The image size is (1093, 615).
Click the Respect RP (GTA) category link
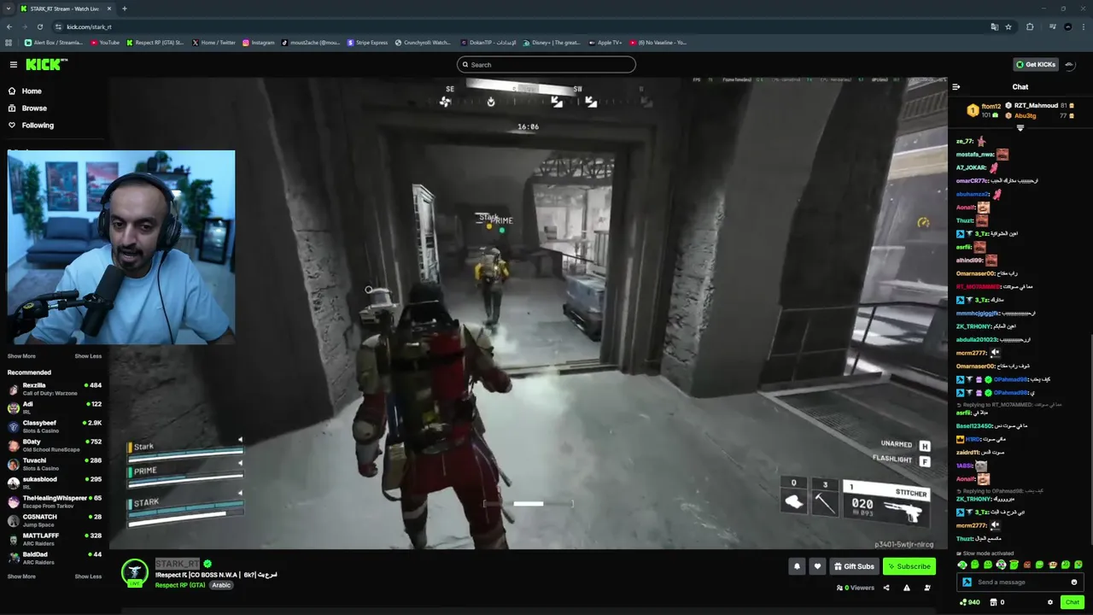tap(180, 585)
